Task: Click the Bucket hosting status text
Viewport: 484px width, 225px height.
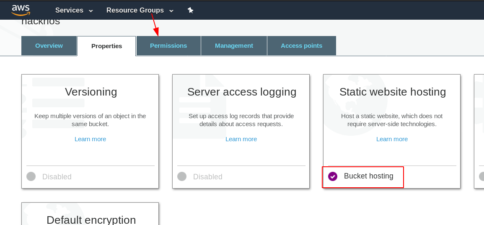Action: point(369,176)
